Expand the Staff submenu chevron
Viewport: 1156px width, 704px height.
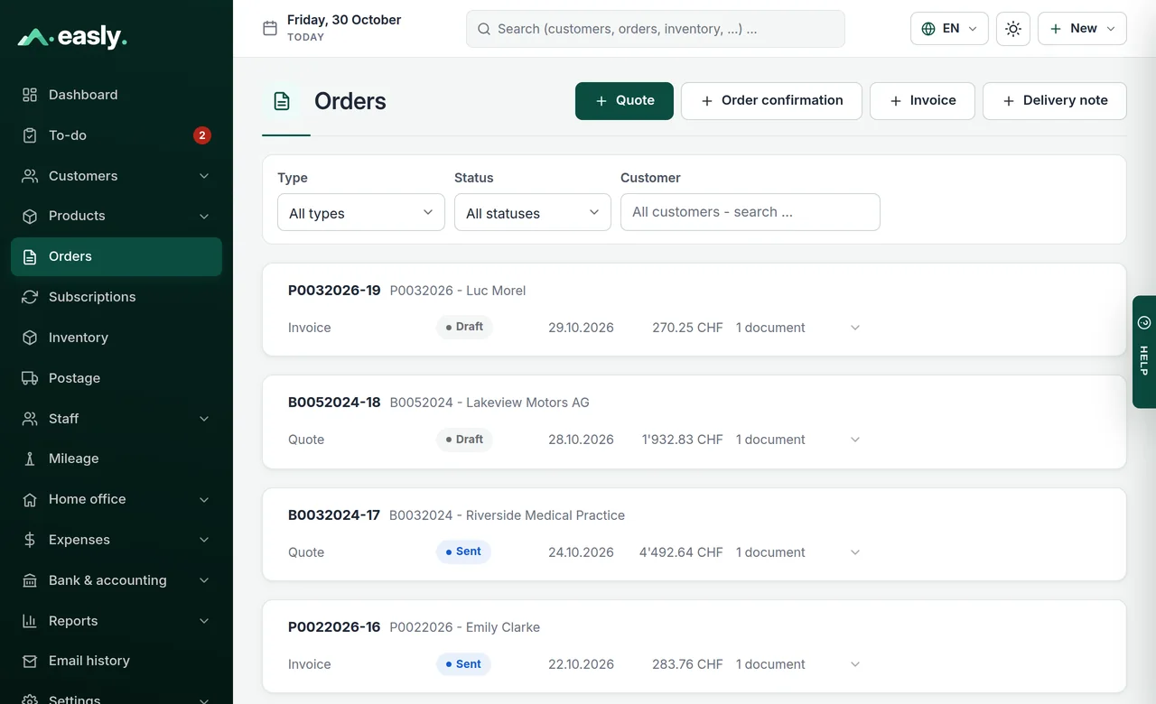(x=204, y=419)
